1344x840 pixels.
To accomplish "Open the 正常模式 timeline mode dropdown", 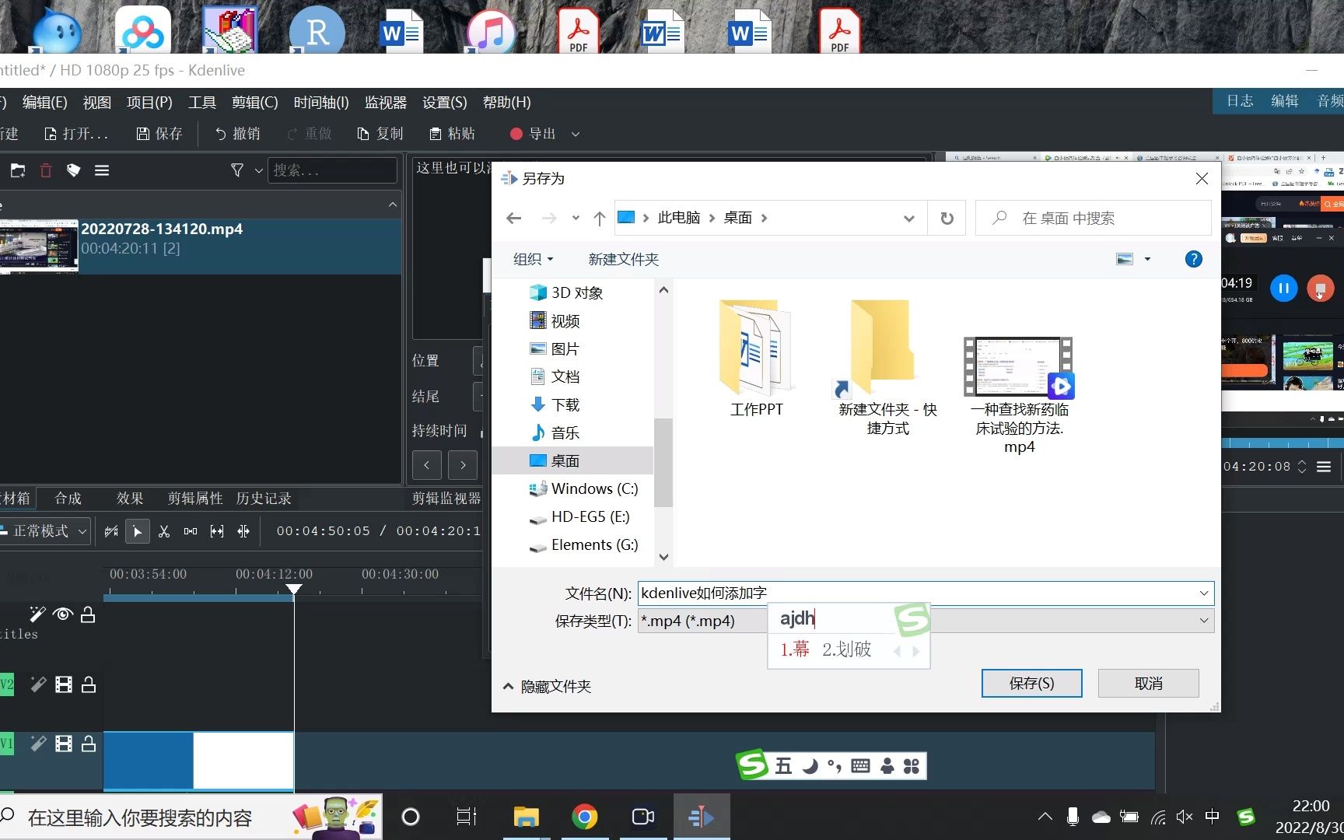I will [x=44, y=531].
